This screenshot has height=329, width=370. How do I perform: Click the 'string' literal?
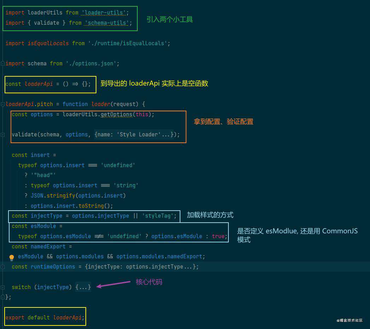[x=126, y=186]
